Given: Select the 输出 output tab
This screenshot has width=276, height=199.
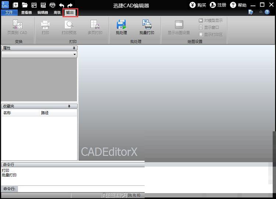Looking at the screenshot, I should [70, 13].
